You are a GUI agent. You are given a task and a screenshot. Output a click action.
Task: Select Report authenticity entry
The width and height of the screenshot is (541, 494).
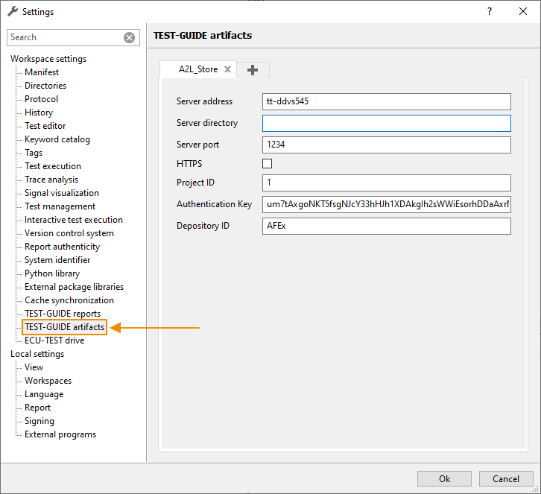(x=62, y=247)
